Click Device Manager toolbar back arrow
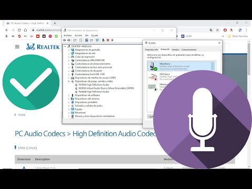Viewport: 252px width, 189px height. [x=65, y=40]
